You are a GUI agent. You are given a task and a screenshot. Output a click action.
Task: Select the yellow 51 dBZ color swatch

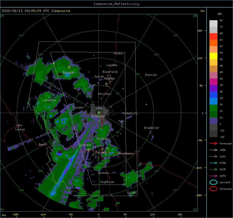tap(213, 56)
